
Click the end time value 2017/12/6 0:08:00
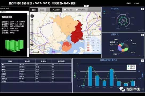[17, 24]
